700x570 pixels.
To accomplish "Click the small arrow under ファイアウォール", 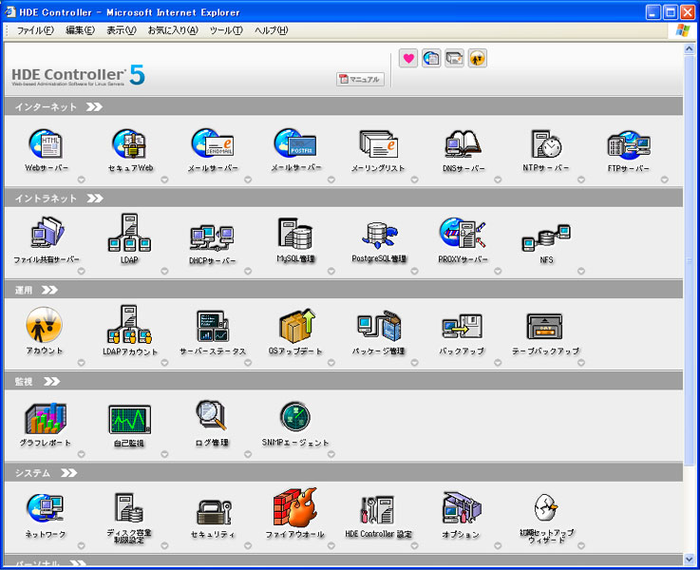I will pyautogui.click(x=331, y=545).
